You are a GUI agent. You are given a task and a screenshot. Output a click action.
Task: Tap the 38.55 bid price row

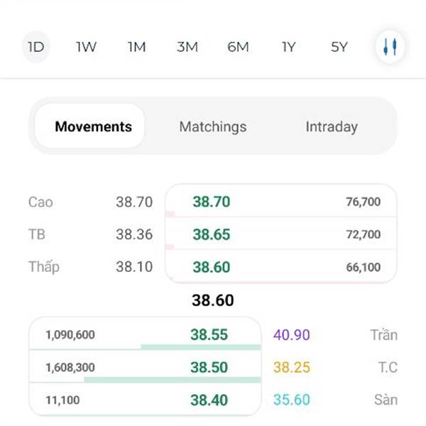pos(145,334)
